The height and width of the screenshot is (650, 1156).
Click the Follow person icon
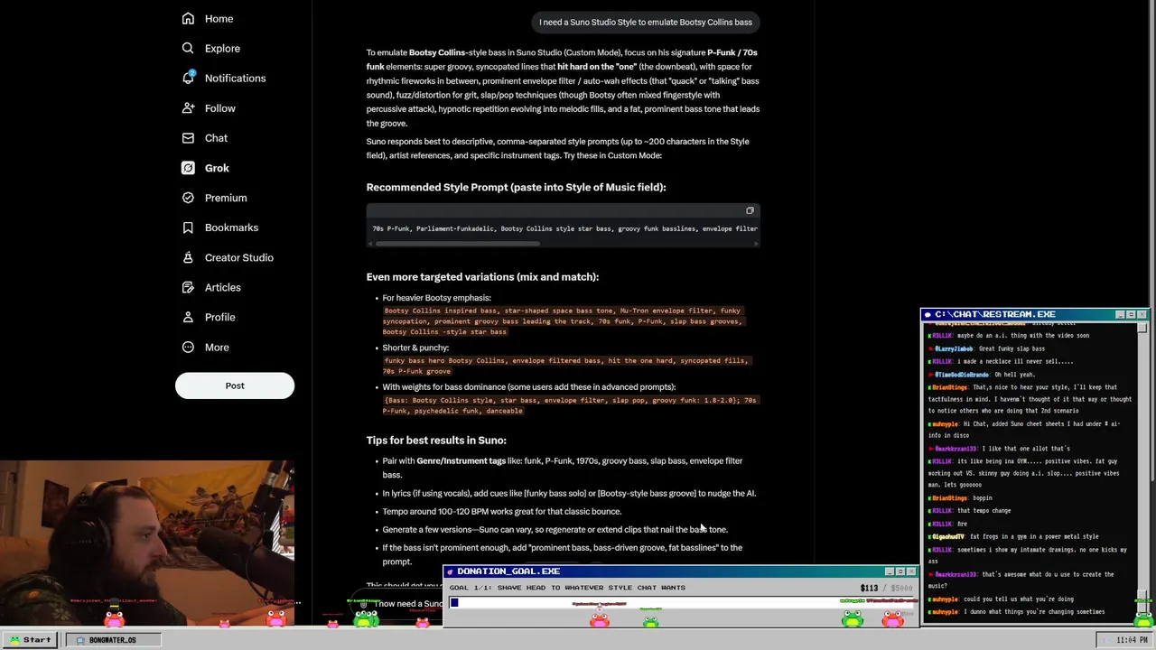click(x=188, y=107)
